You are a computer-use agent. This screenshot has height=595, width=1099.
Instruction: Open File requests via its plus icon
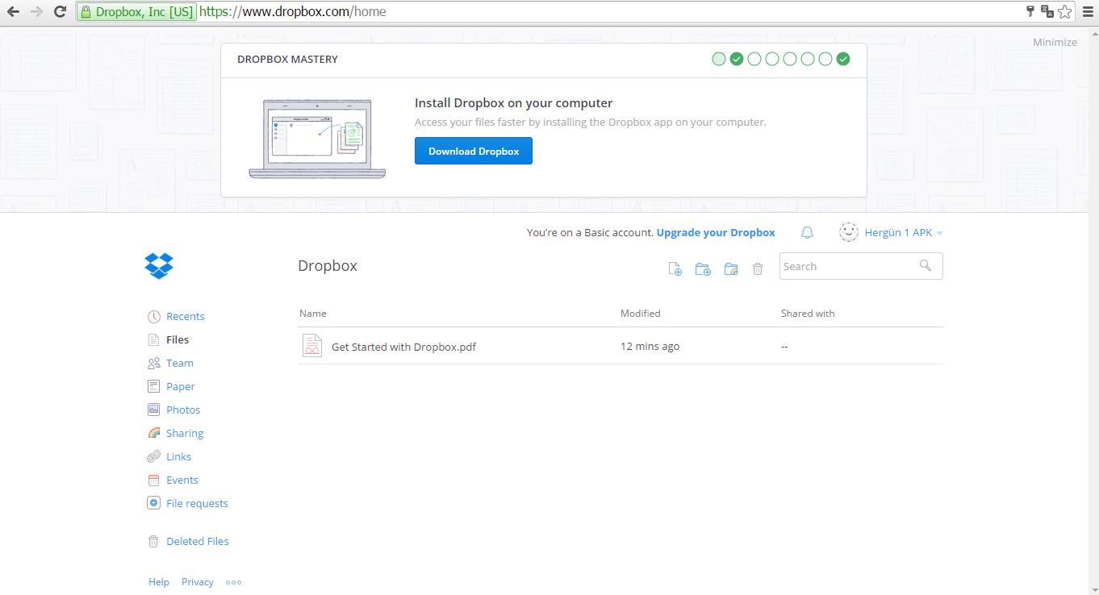[153, 503]
